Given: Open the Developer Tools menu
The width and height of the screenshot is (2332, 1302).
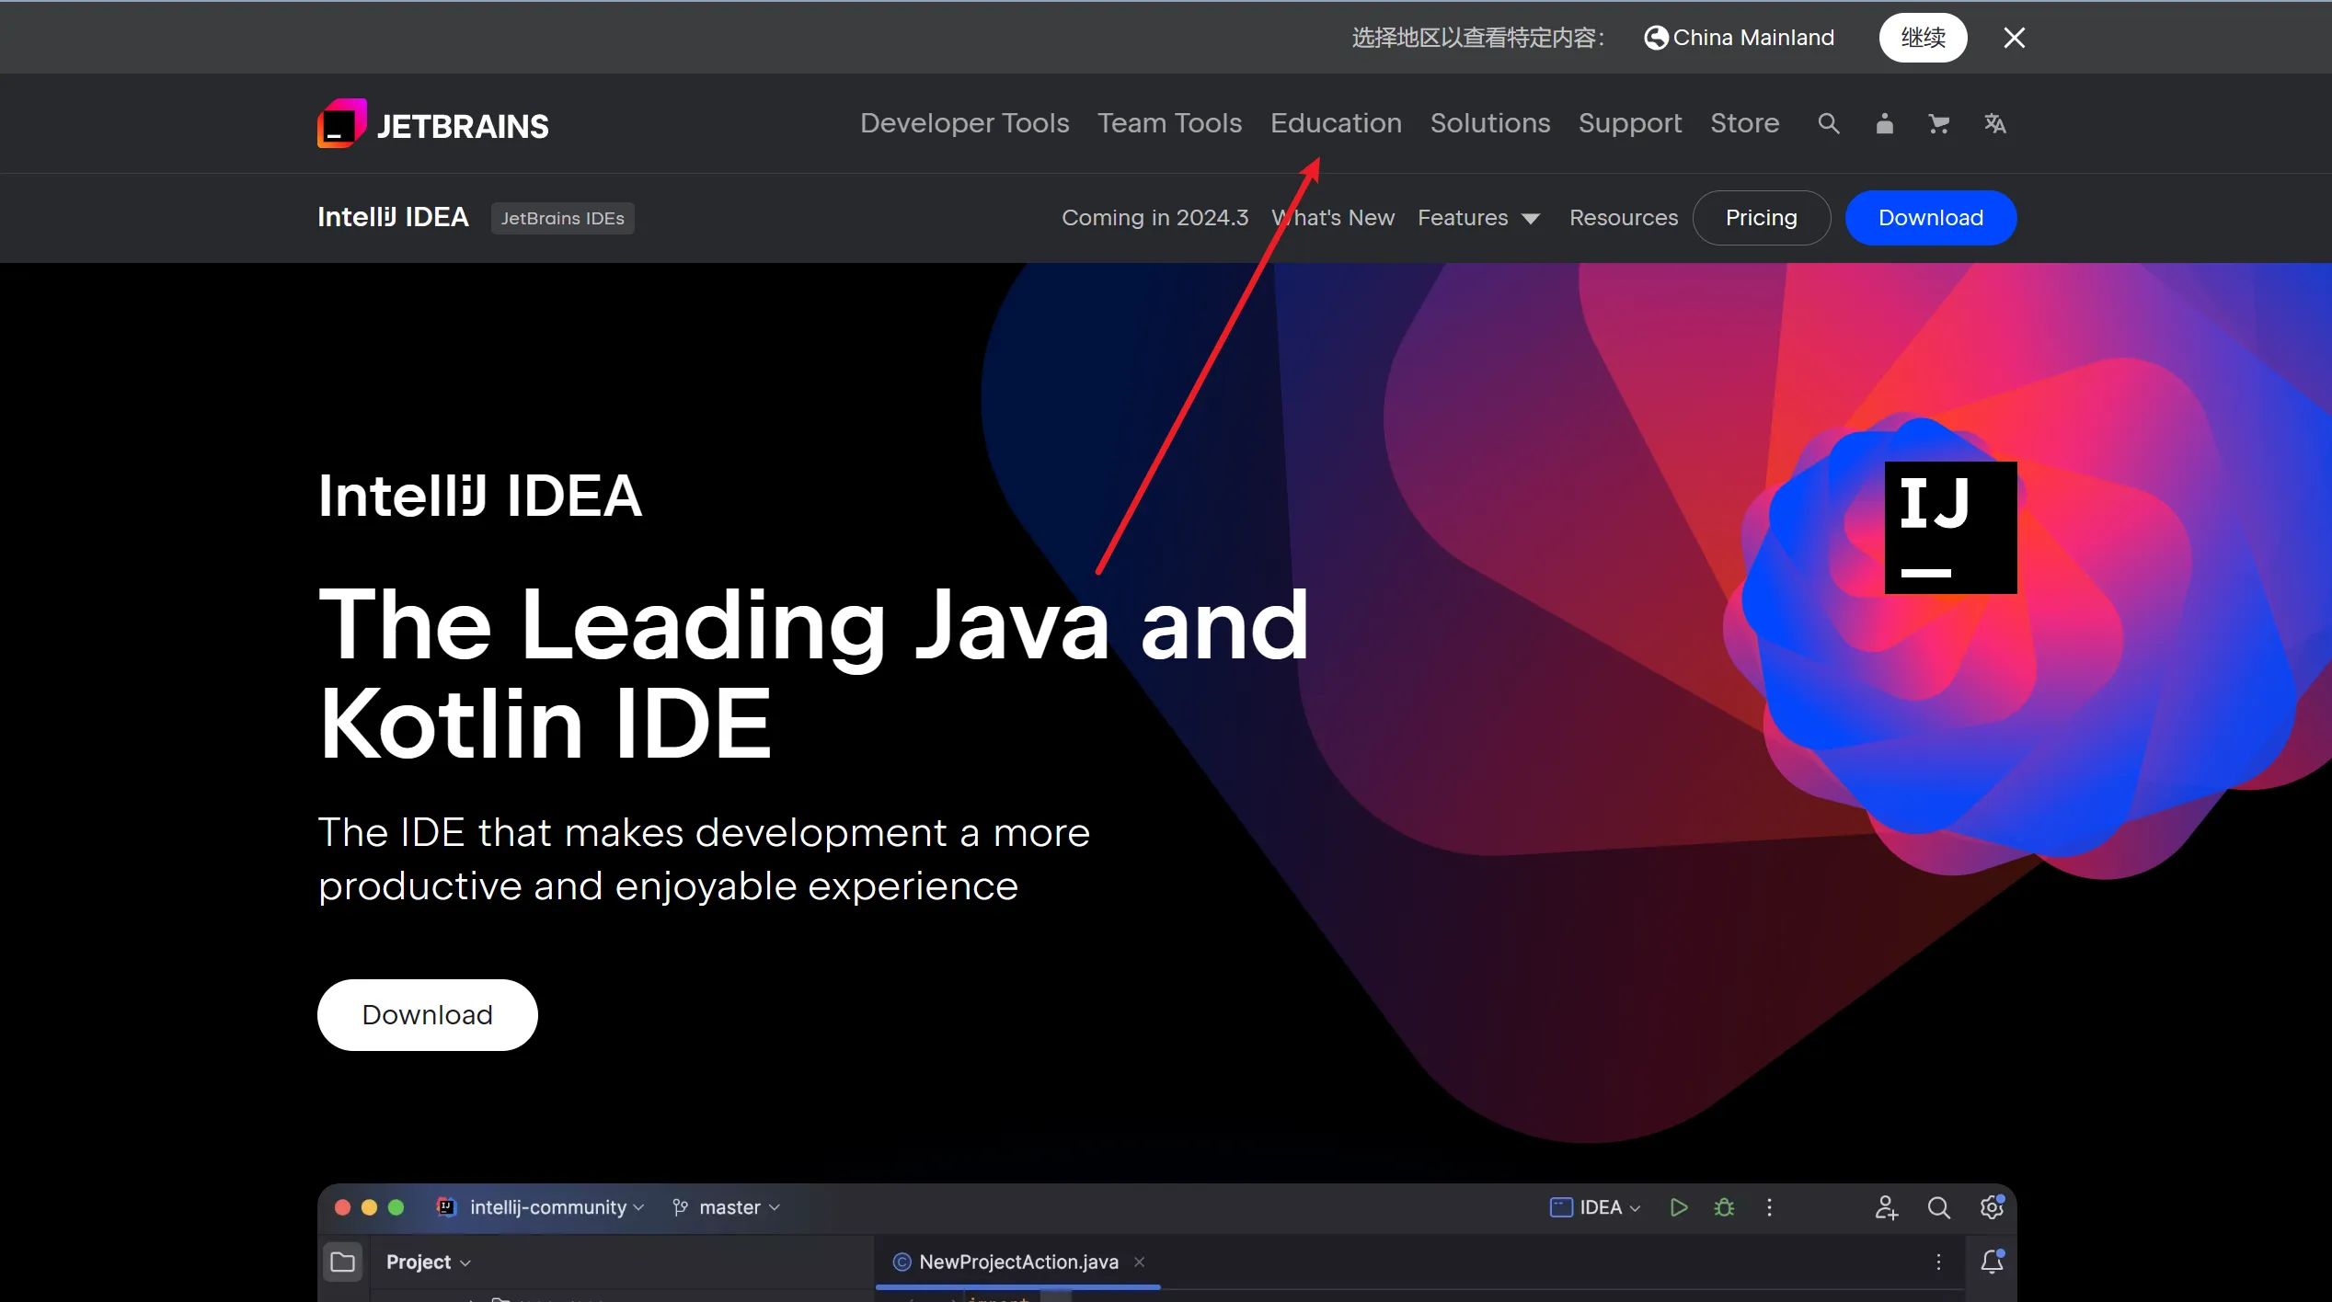Looking at the screenshot, I should [964, 123].
